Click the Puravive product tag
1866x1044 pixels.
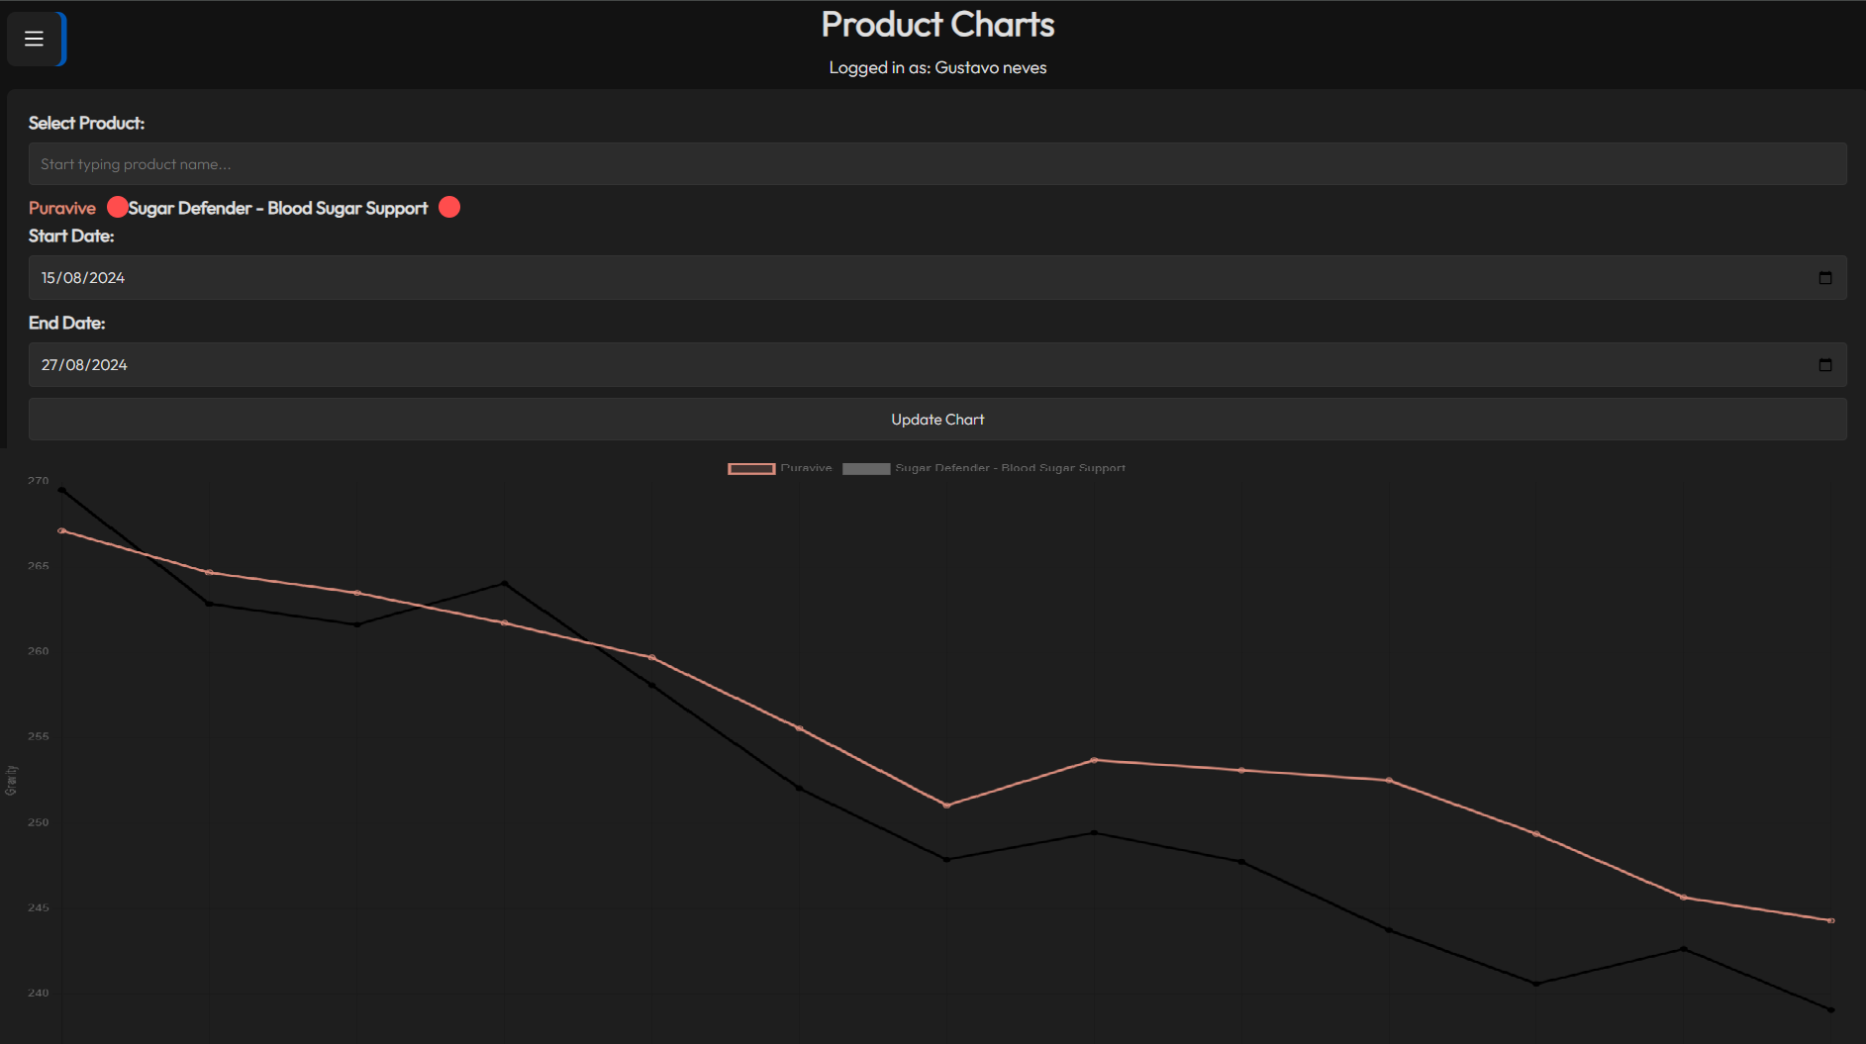pyautogui.click(x=62, y=208)
